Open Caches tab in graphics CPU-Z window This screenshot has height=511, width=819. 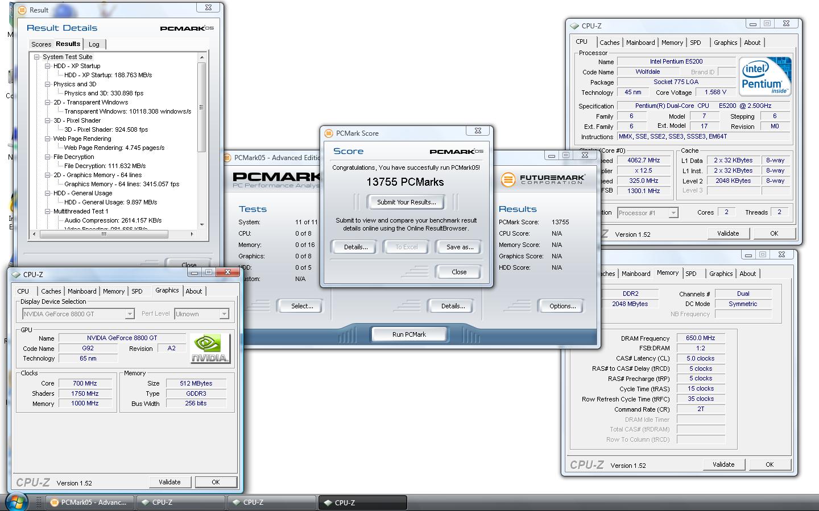[51, 291]
